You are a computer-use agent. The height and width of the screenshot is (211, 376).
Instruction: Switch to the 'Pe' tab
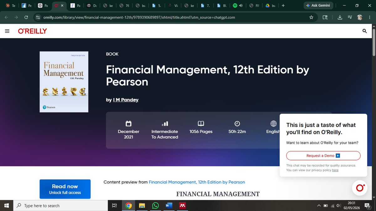click(27, 6)
